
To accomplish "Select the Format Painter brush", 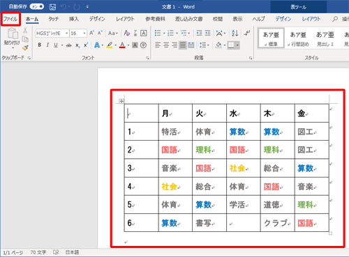I will coord(25,48).
